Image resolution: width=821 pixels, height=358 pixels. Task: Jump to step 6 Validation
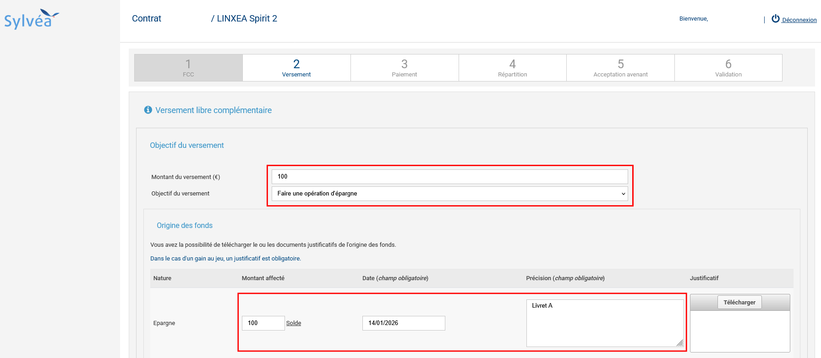(x=728, y=68)
